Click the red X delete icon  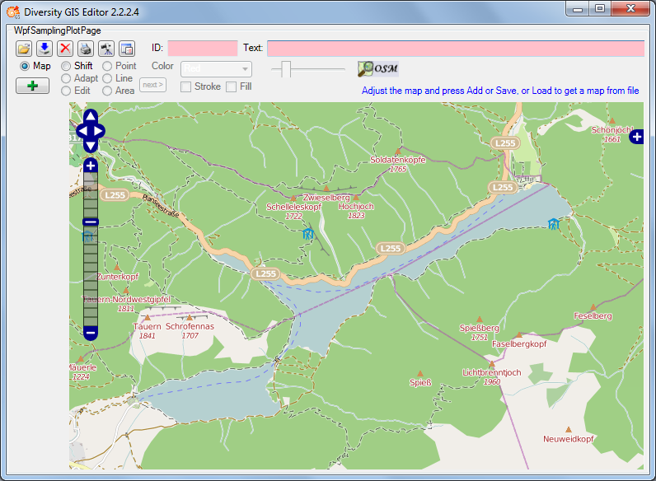(x=65, y=48)
